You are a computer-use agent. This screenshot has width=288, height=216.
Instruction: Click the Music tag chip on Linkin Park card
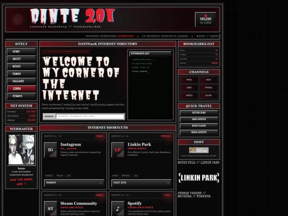(115, 176)
